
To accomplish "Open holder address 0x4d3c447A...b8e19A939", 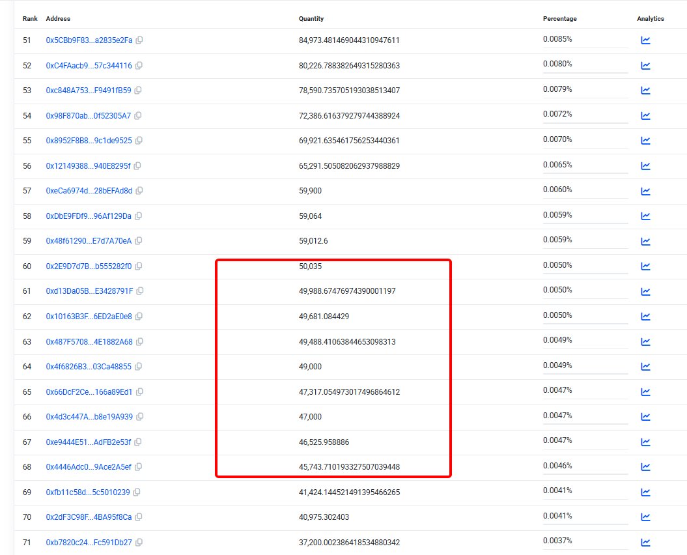I will tap(89, 417).
